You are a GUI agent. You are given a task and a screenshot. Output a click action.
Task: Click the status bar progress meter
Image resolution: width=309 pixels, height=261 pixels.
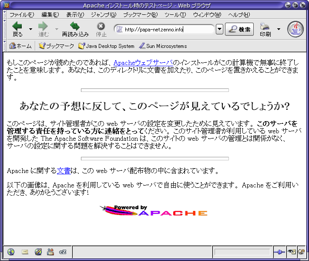click(242, 252)
